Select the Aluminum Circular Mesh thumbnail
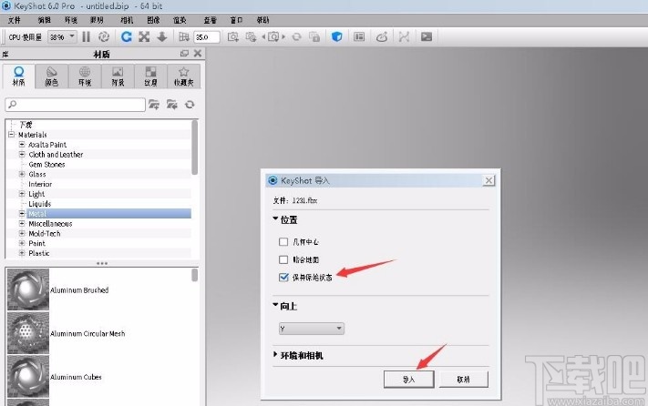The height and width of the screenshot is (406, 648). (28, 333)
